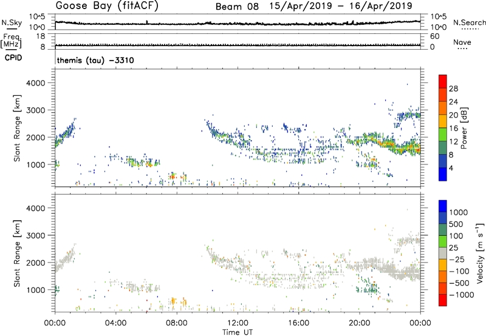Click the "08:00" time tick label
The image size is (486, 336).
[x=177, y=323]
